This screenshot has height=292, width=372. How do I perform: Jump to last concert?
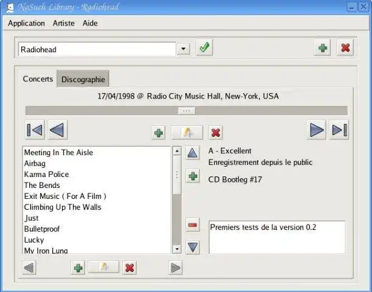point(339,130)
